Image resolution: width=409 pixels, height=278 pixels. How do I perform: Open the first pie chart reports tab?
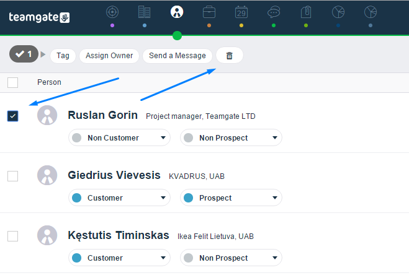pyautogui.click(x=338, y=12)
